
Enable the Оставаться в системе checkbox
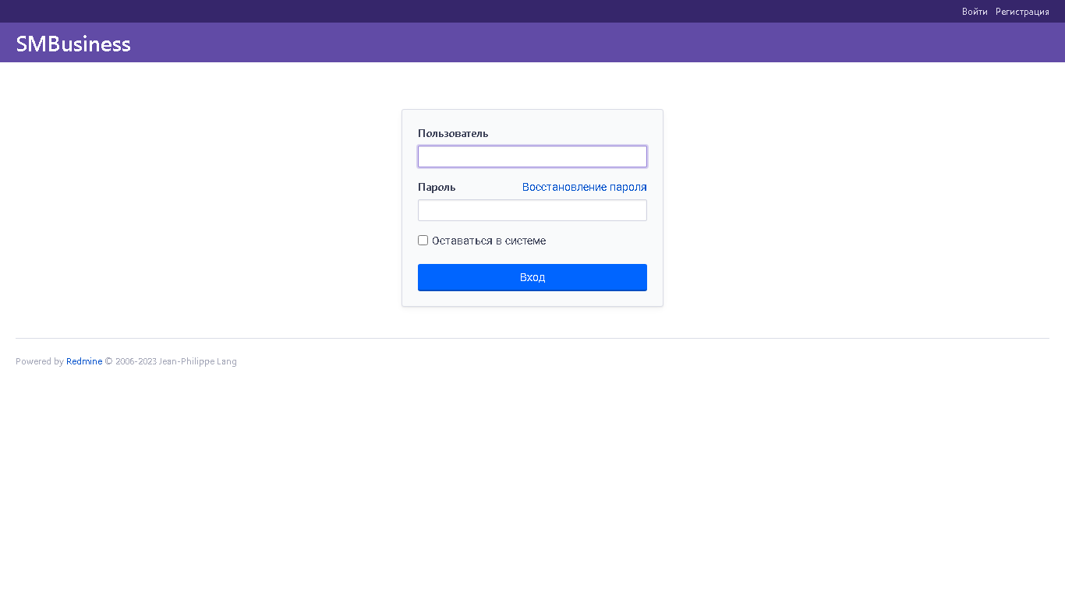pos(423,241)
